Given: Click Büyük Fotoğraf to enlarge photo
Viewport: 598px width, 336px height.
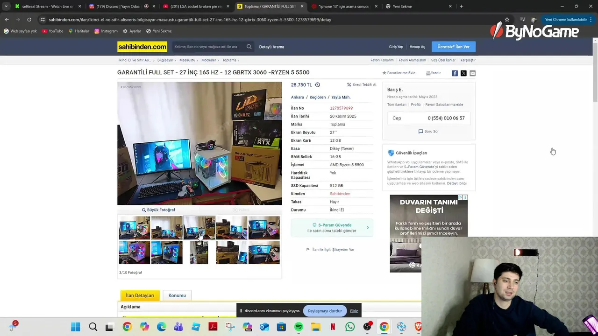Looking at the screenshot, I should coord(158,210).
